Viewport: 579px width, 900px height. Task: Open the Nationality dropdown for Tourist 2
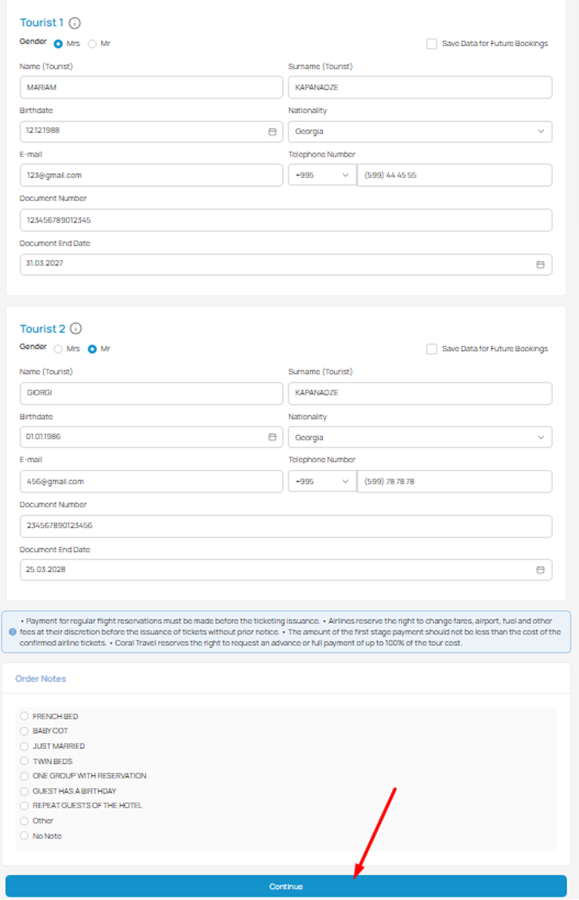542,436
